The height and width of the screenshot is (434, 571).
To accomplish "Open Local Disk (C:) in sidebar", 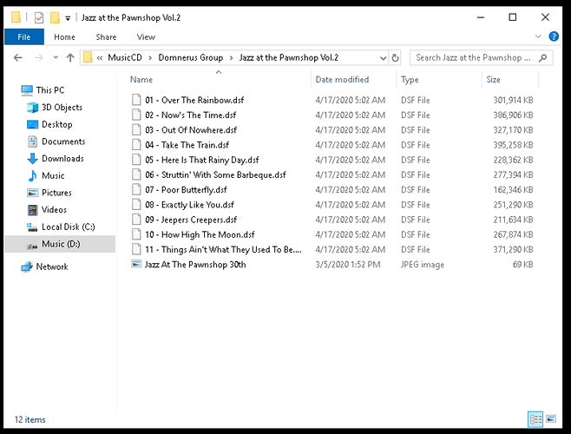I will [68, 227].
